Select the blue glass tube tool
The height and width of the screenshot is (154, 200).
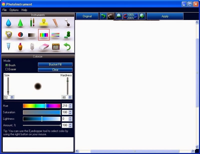(8, 46)
